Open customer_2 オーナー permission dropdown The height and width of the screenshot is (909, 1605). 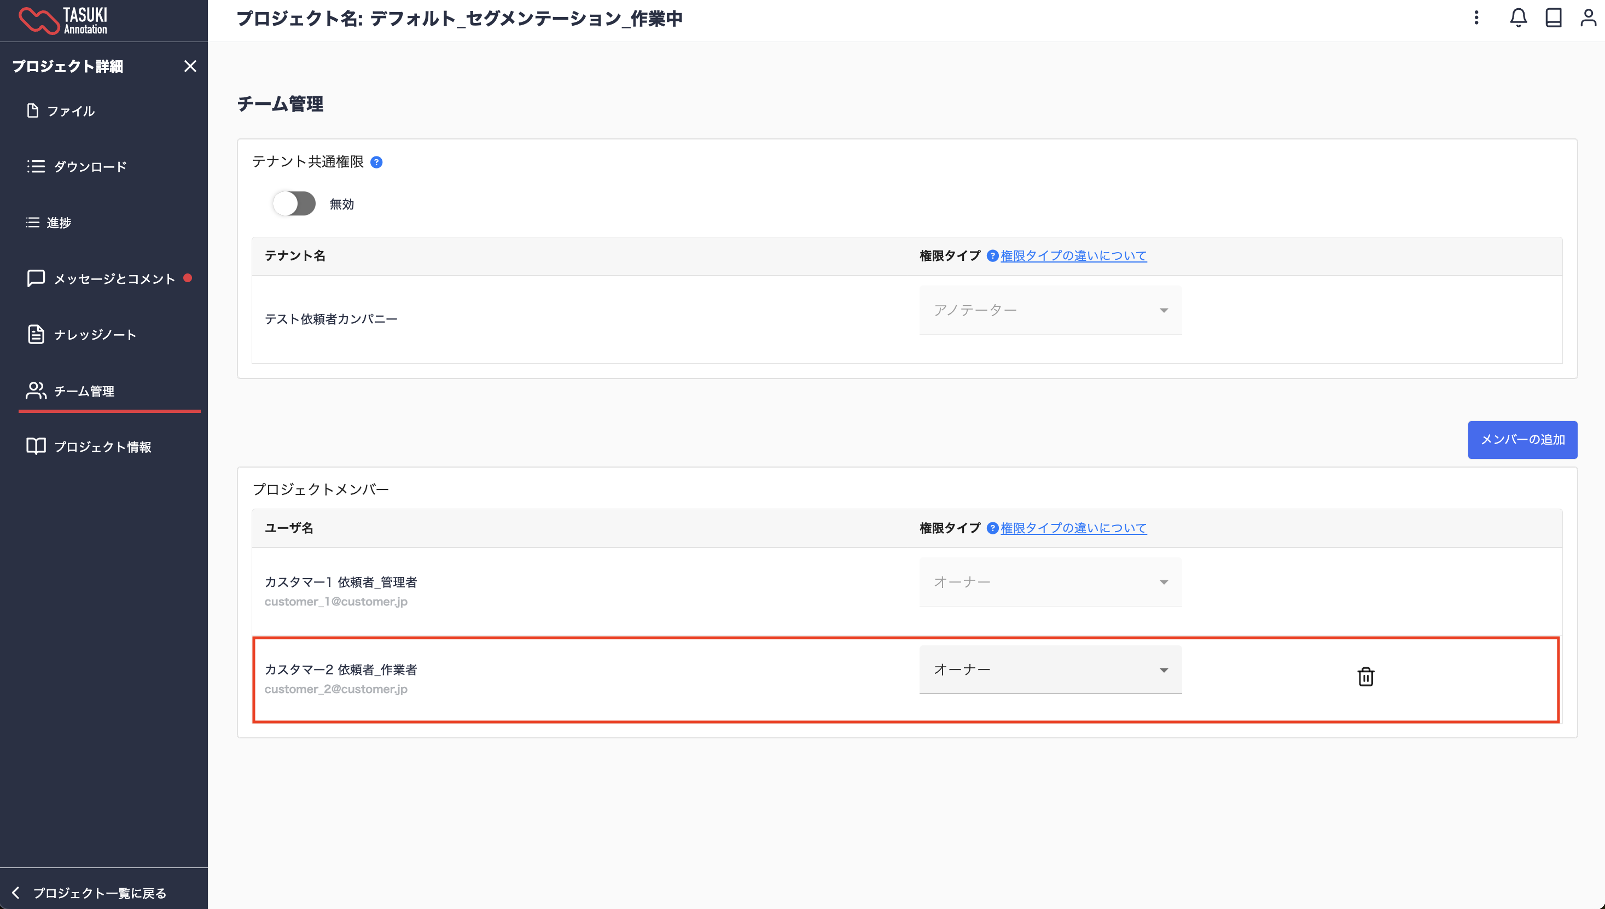[1050, 669]
